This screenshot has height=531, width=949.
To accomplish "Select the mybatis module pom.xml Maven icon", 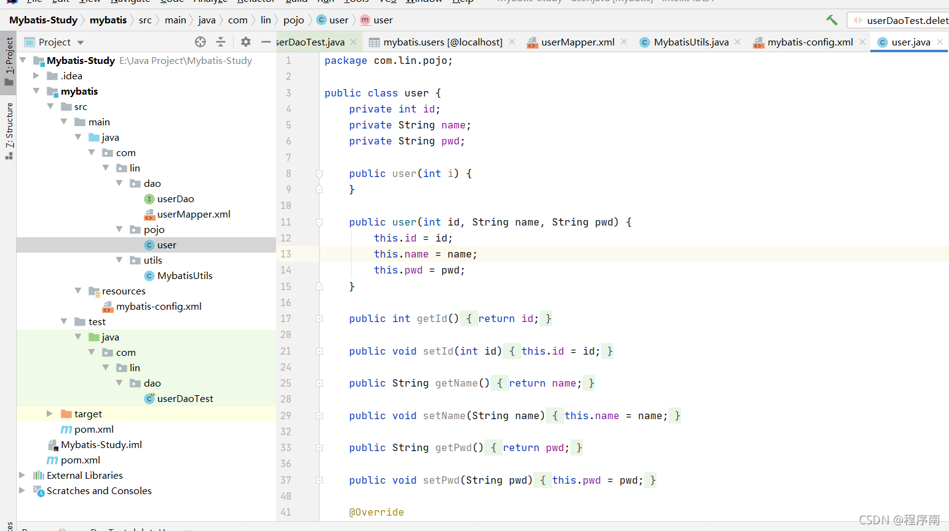I will [x=66, y=430].
